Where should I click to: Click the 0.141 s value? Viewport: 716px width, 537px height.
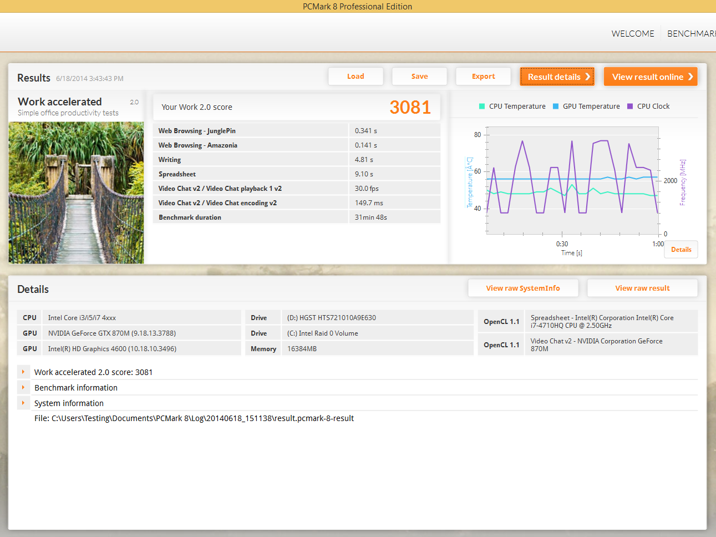(x=366, y=145)
